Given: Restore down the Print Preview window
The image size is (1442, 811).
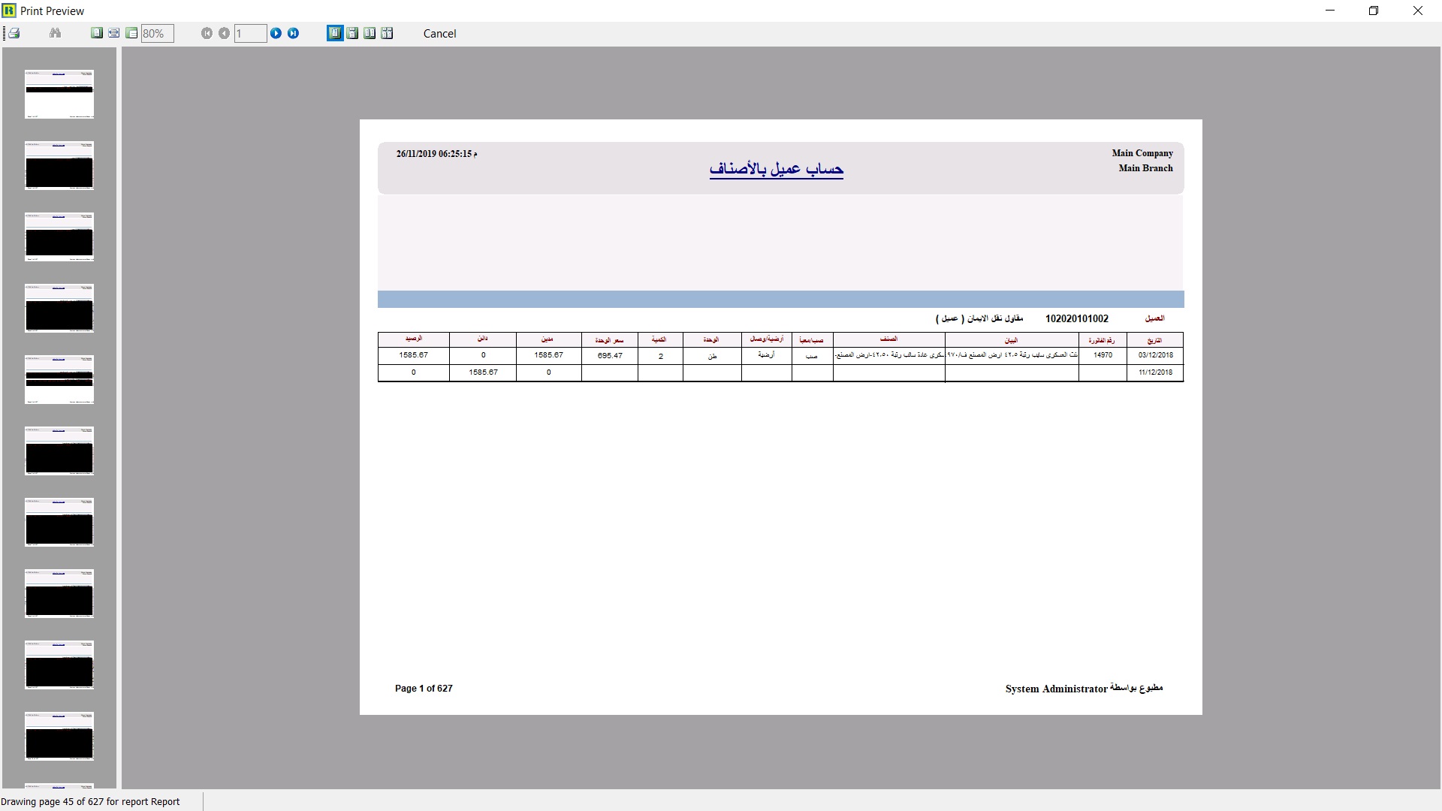Looking at the screenshot, I should click(1374, 11).
